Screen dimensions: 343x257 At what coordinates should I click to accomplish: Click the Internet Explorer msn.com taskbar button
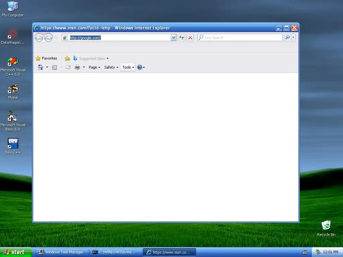(x=169, y=252)
